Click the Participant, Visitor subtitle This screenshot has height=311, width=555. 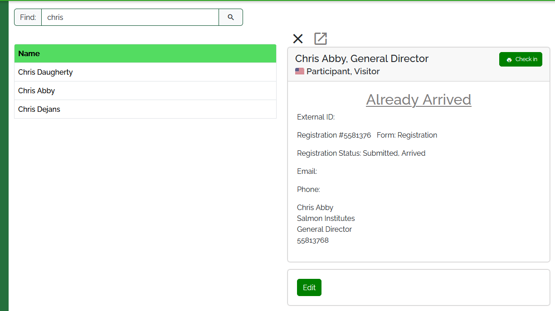click(343, 72)
